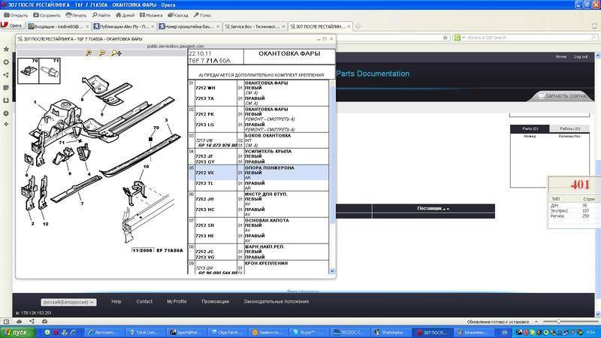Click the zoom-out magnifier above the diagram

102,53
